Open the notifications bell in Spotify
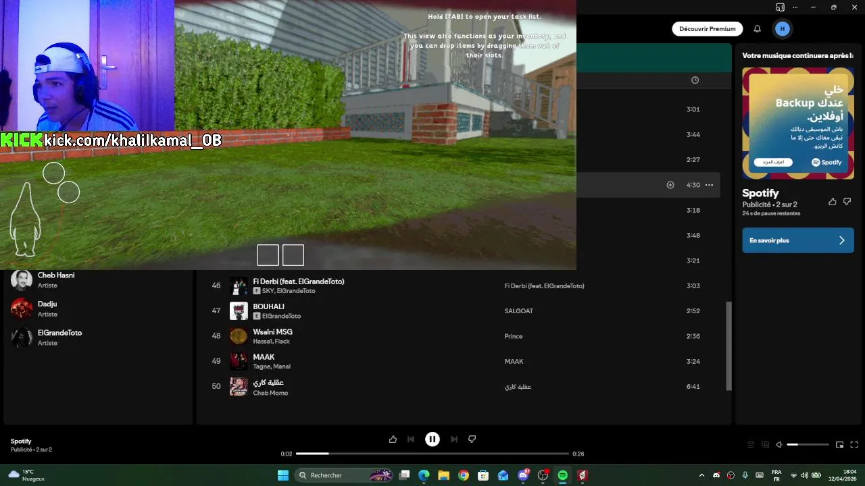This screenshot has width=865, height=486. 758,29
